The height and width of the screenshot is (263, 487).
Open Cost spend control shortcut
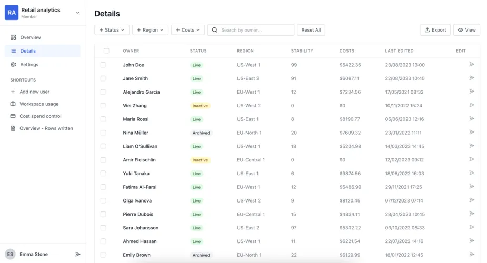tap(41, 116)
